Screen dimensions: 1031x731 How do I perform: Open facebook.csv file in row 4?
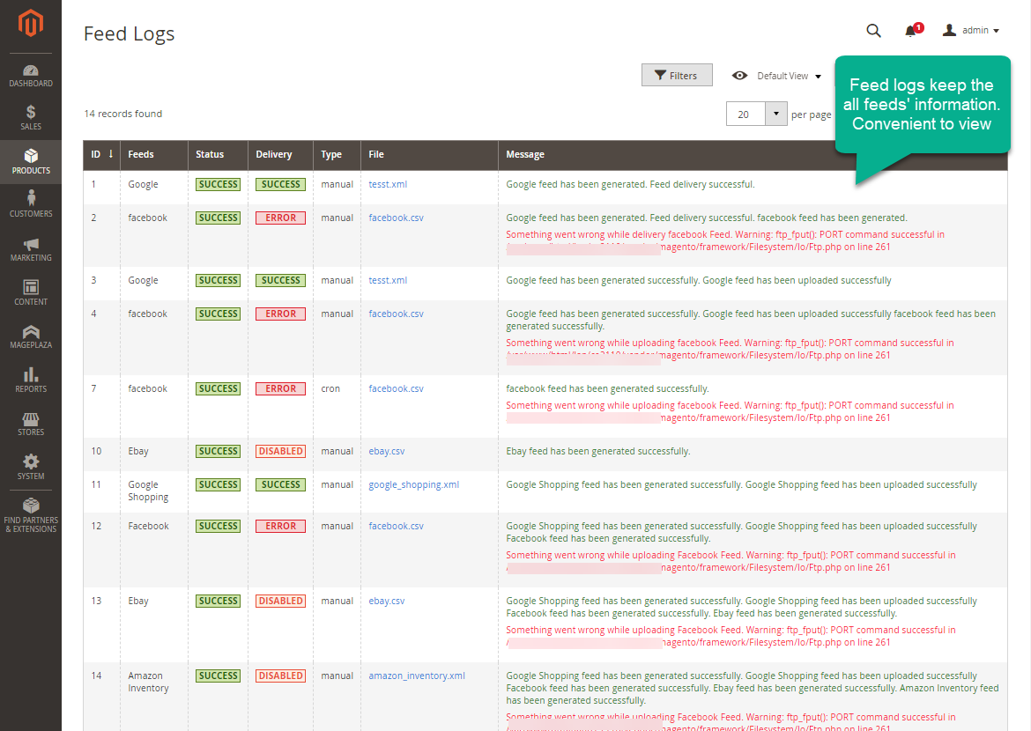pos(396,314)
